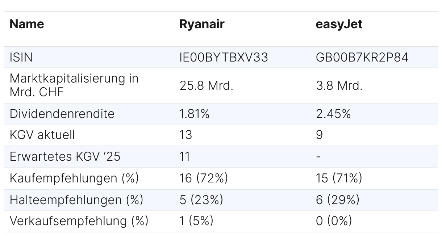Select Ryanair's 16 (72%) buy recommendations
The image size is (442, 236).
pos(204,178)
